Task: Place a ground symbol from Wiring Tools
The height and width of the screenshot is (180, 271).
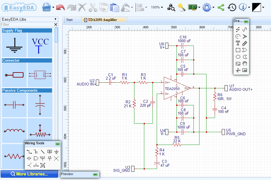Action: (56, 152)
